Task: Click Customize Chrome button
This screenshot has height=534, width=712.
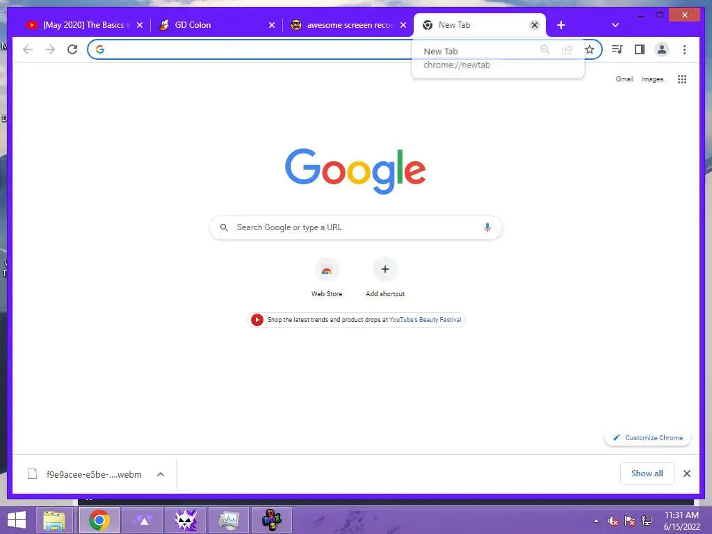Action: pos(647,438)
